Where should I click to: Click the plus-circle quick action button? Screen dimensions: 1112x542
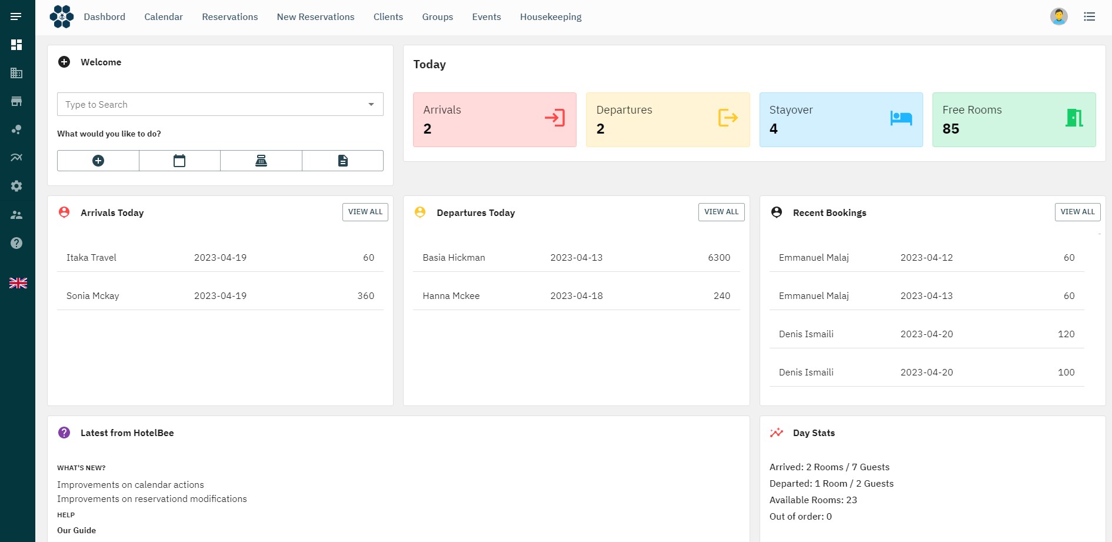(98, 161)
